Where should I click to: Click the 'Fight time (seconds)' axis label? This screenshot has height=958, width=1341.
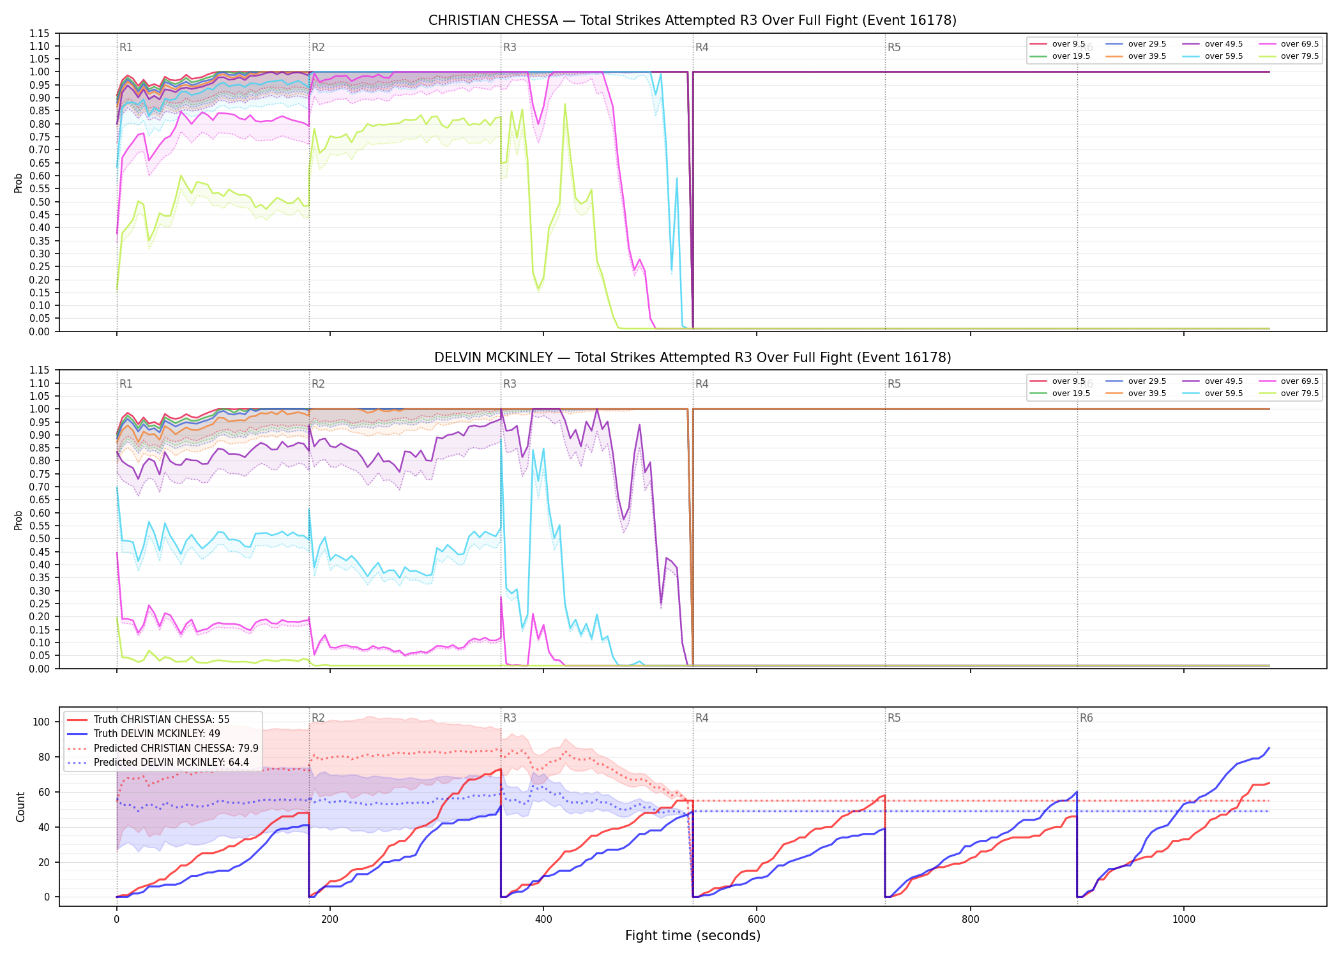point(693,936)
